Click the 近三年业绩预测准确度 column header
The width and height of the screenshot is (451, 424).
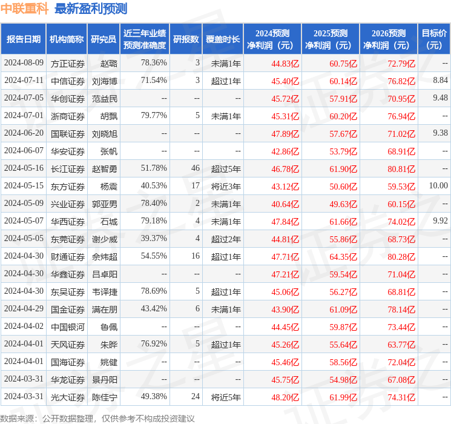(145, 39)
